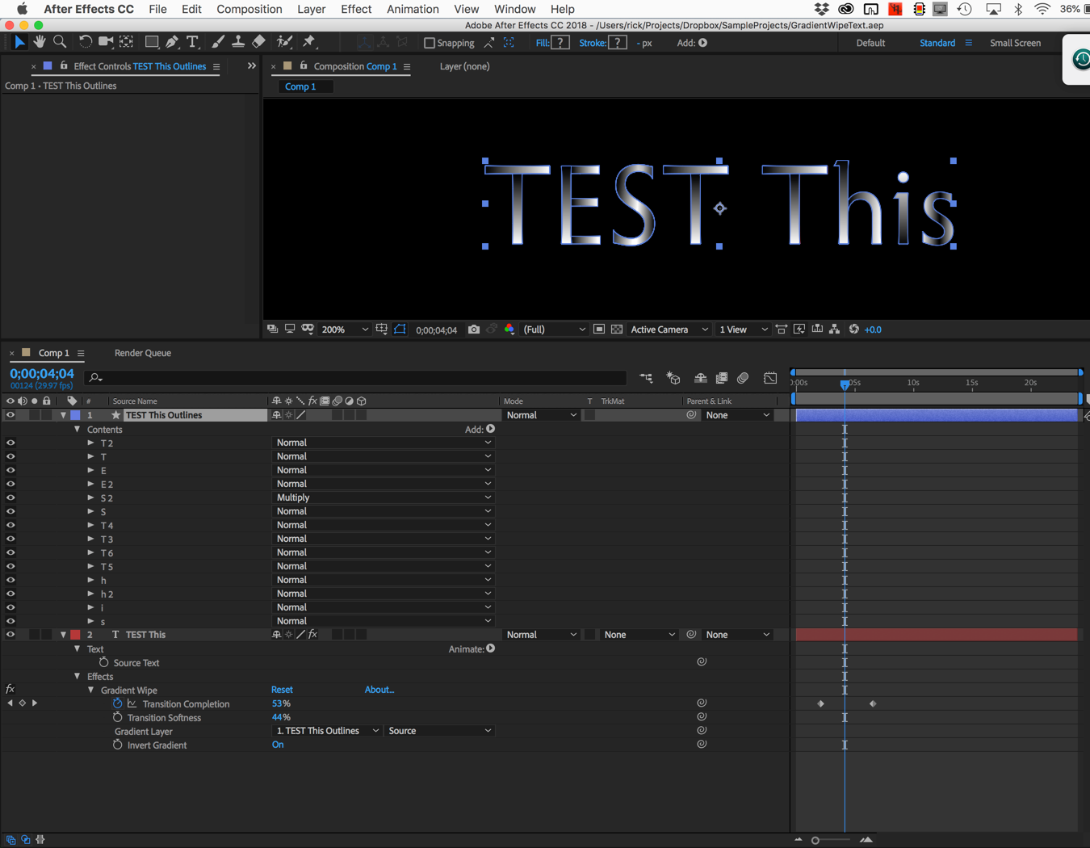Hide the S 2 shape group
The image size is (1090, 848).
point(10,497)
